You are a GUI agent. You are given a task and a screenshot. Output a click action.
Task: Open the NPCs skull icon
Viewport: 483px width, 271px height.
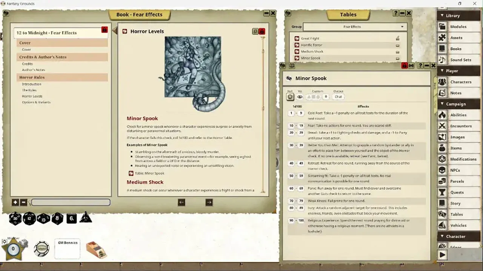(442, 170)
